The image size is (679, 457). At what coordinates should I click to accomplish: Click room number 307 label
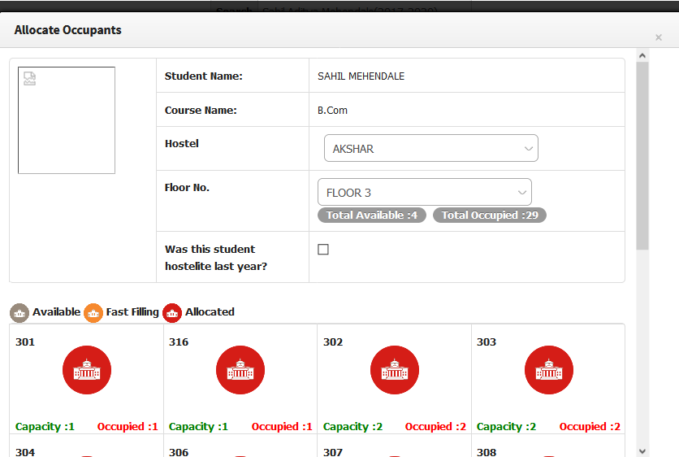(333, 452)
